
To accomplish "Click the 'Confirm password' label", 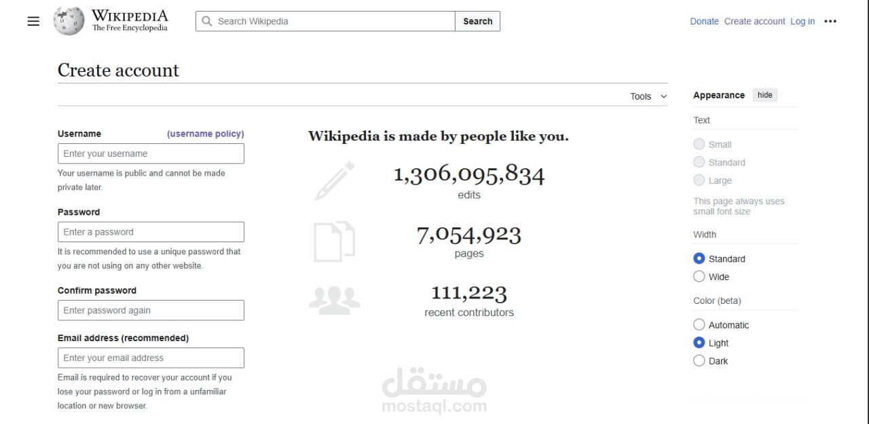I will point(97,290).
